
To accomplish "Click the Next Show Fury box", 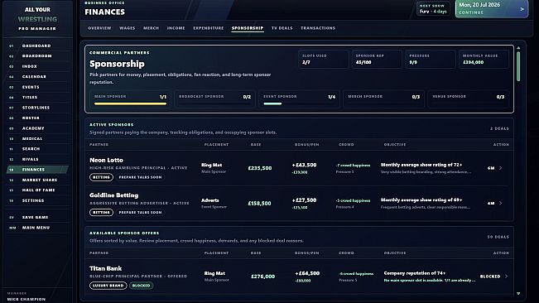I will click(433, 9).
